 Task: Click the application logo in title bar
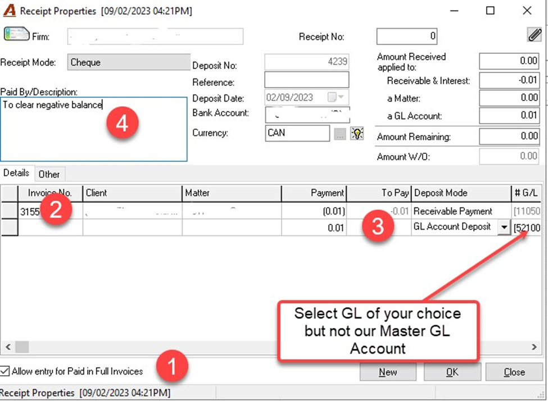[10, 11]
